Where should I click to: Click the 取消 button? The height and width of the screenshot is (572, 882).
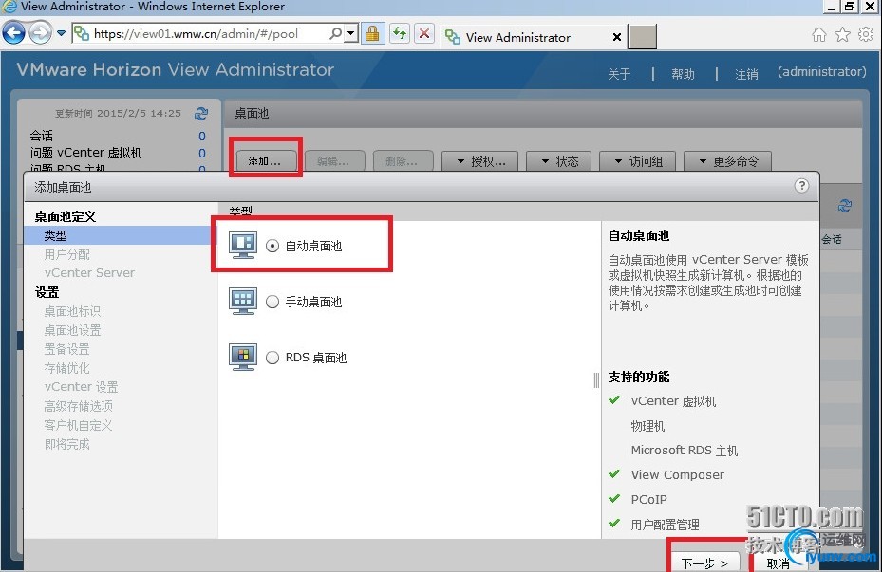click(778, 563)
